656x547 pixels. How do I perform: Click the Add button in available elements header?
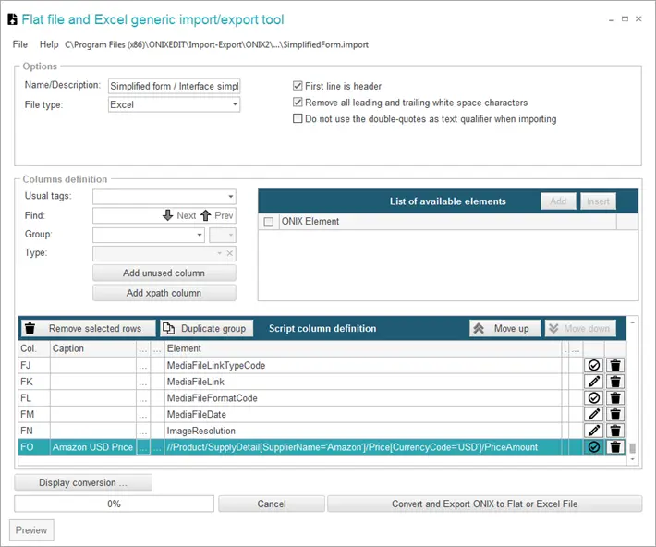558,201
